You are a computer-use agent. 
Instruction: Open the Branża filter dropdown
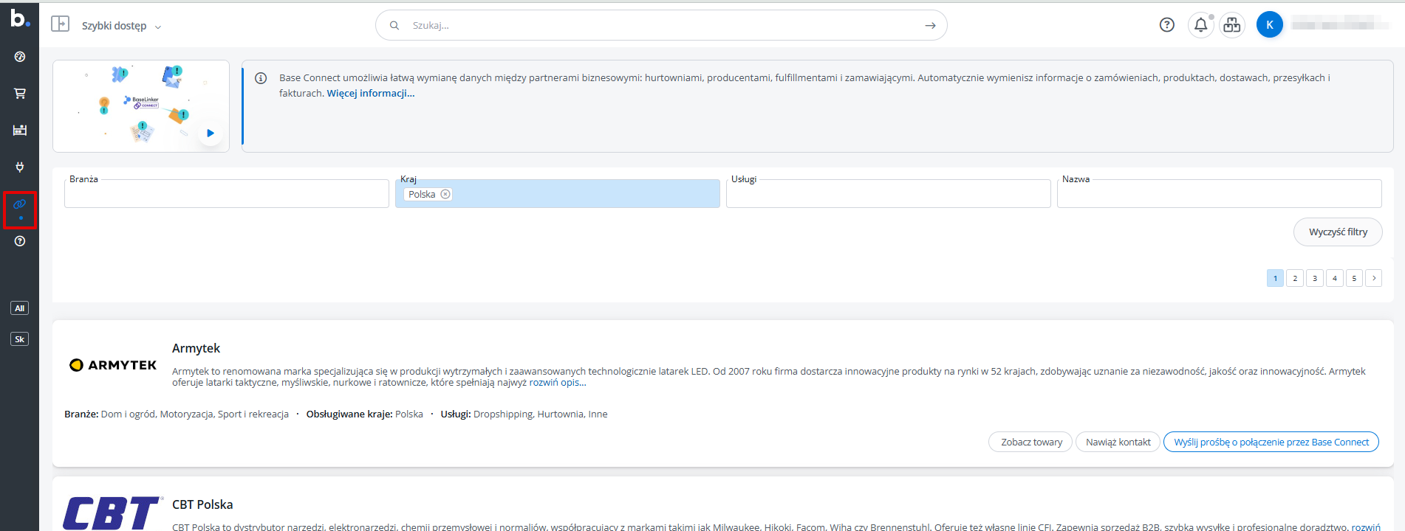[x=227, y=194]
